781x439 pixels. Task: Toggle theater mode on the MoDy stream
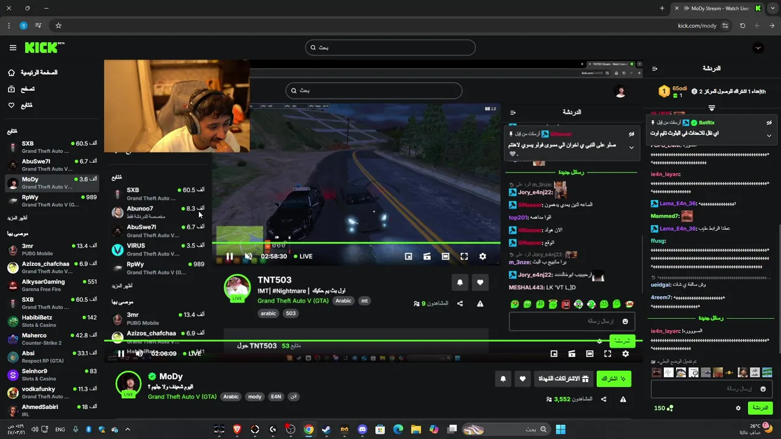589,354
